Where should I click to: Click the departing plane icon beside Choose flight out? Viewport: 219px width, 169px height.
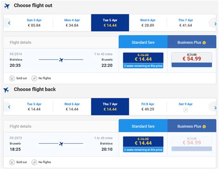coord(7,6)
